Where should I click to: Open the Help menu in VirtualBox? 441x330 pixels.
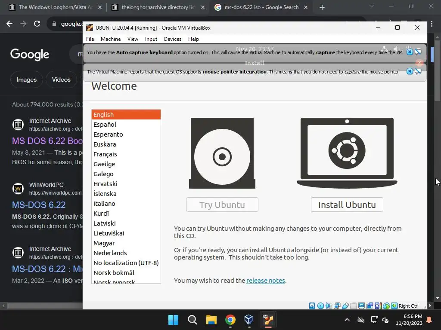[193, 39]
